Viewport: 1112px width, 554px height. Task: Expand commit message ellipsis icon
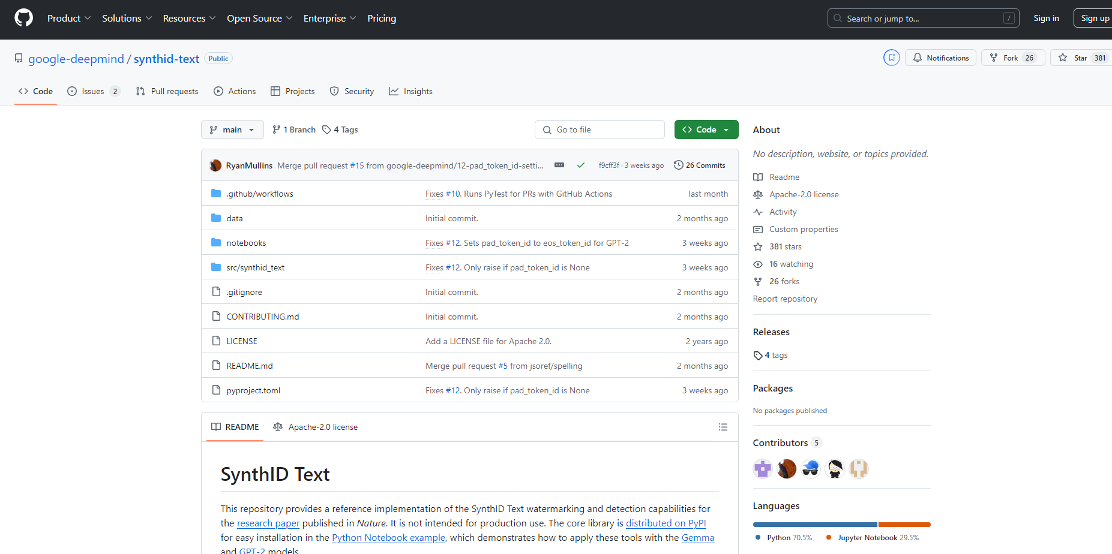coord(559,165)
